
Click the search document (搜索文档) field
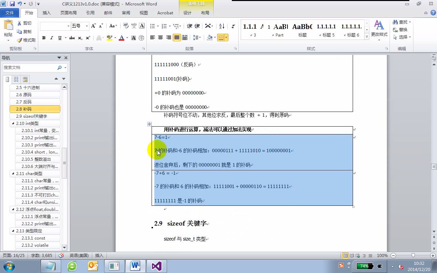[x=30, y=68]
